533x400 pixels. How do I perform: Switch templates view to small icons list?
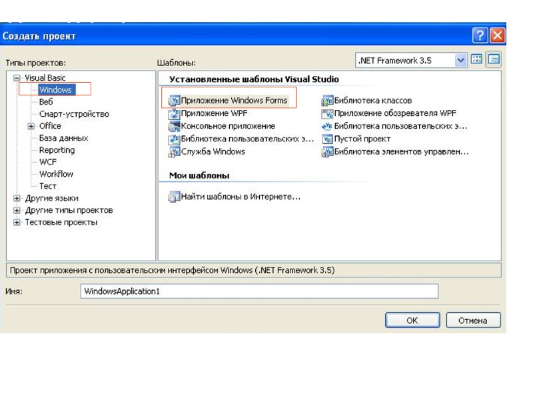click(x=493, y=59)
